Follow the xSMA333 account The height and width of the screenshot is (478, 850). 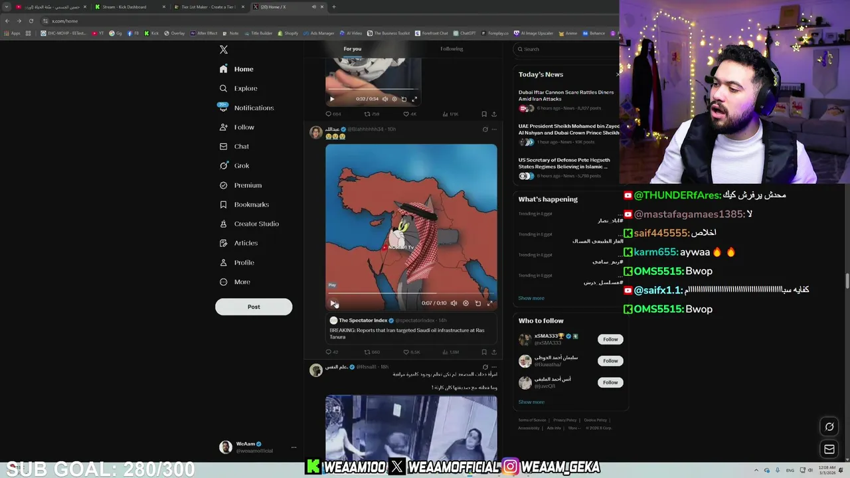click(610, 339)
